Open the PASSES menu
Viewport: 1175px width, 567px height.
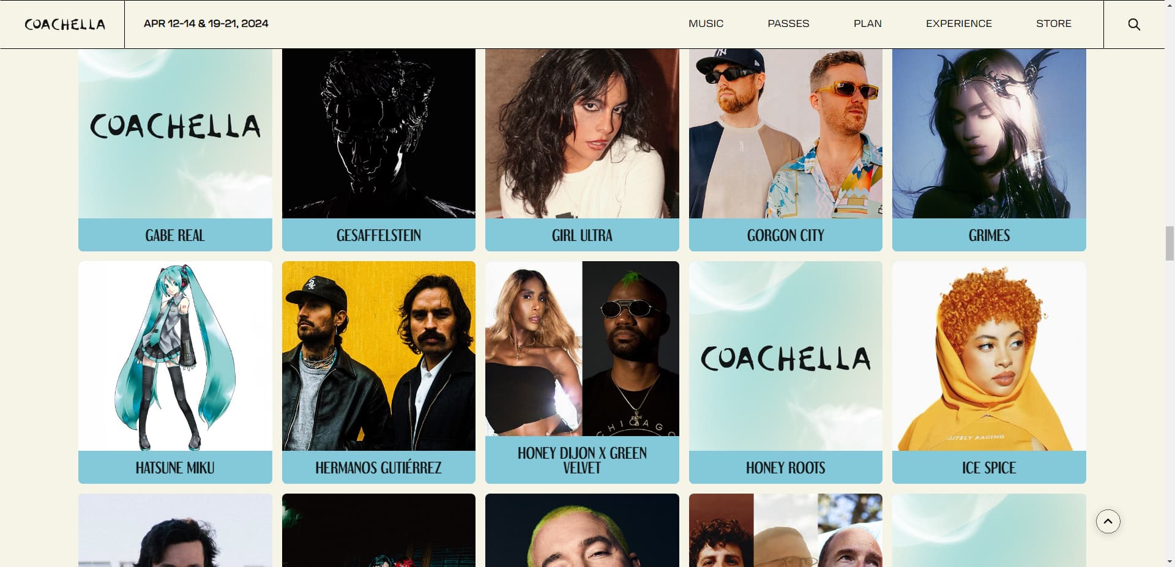[788, 24]
